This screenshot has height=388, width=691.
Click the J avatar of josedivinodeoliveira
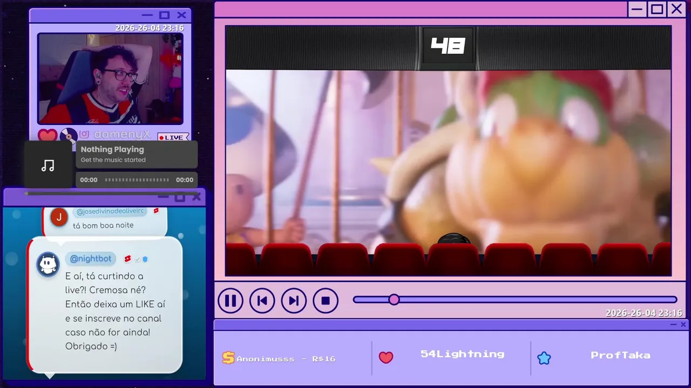59,217
